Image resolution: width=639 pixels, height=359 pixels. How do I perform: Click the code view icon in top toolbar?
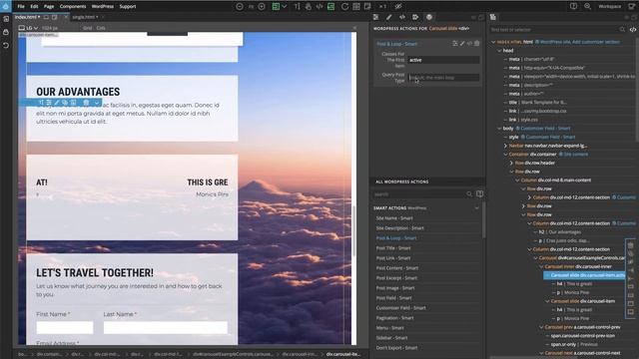coord(319,7)
